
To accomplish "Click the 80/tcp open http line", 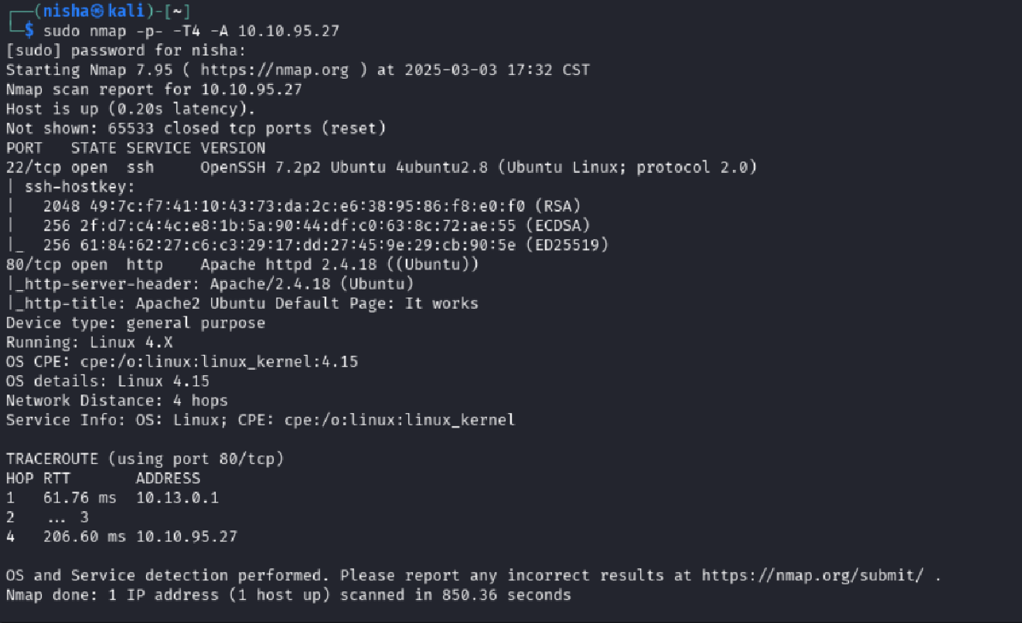I will (x=84, y=265).
